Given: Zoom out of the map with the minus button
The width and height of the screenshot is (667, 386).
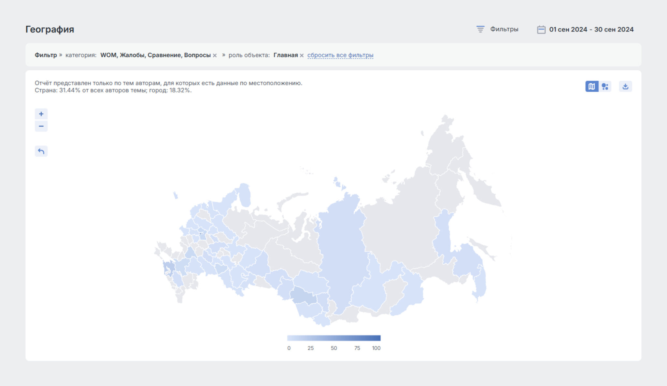Looking at the screenshot, I should point(41,126).
